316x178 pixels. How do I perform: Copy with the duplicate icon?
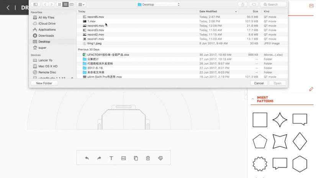tap(136, 158)
